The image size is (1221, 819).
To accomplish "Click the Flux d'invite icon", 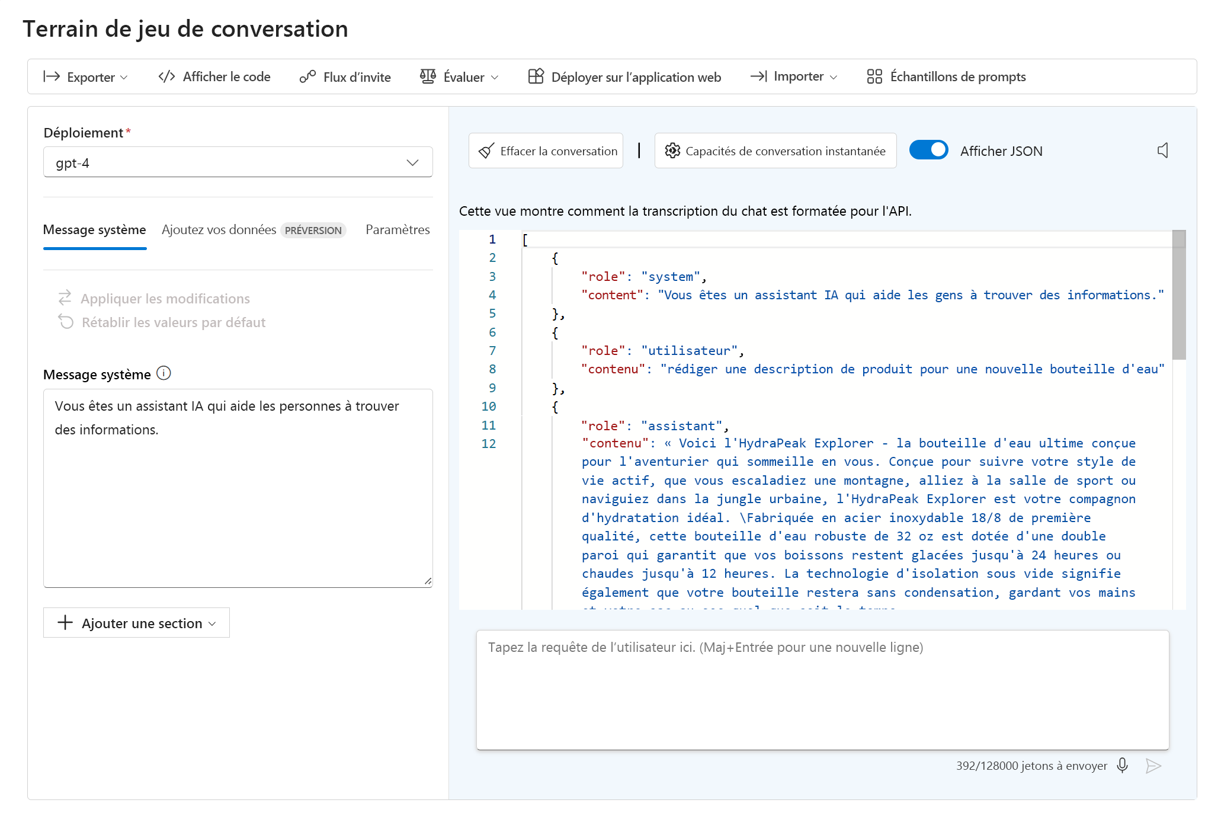I will 307,76.
